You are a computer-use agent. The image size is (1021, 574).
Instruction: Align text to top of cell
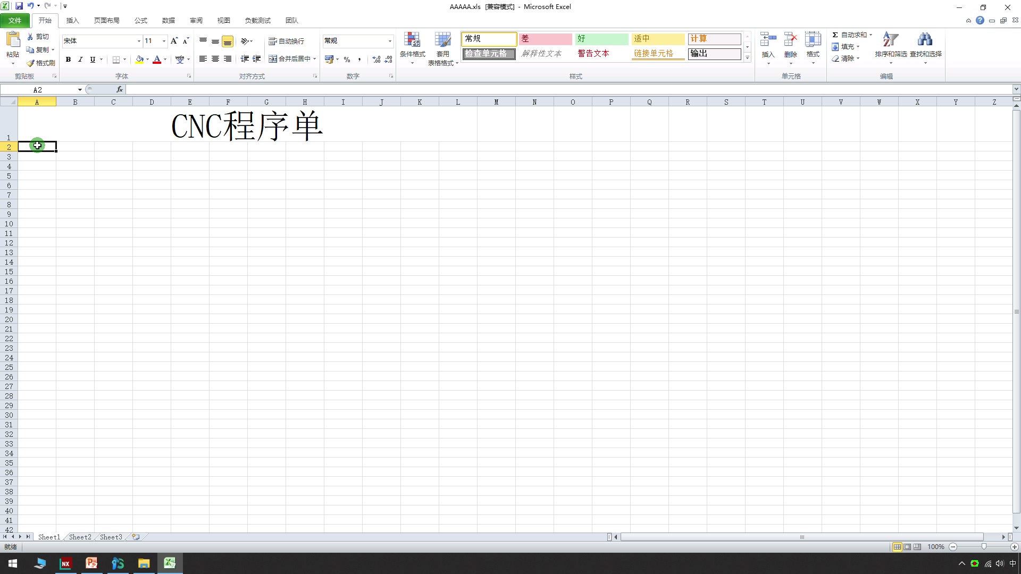point(203,41)
